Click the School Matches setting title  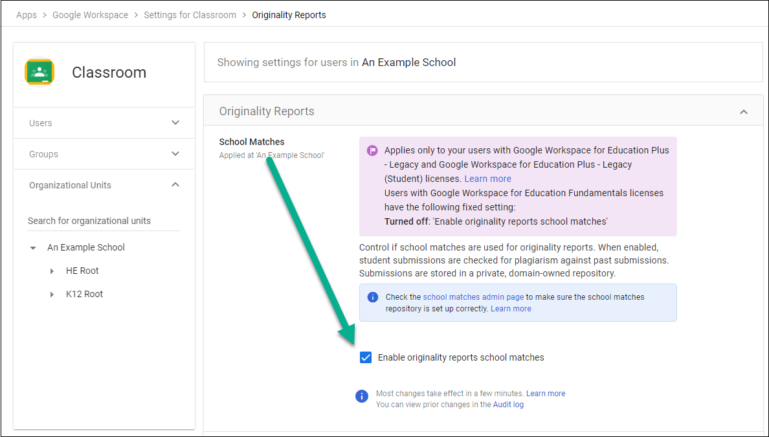[x=252, y=142]
